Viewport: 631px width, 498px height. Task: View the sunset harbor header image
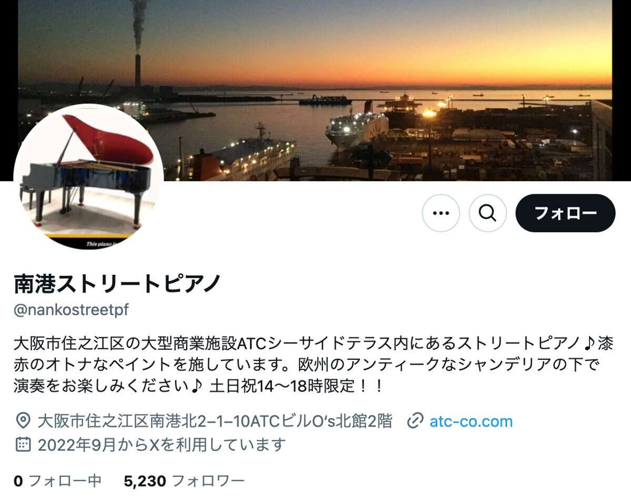[315, 90]
